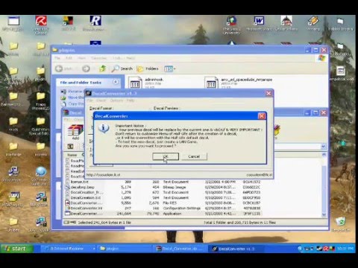Open the Windows Start menu

pos(16,249)
